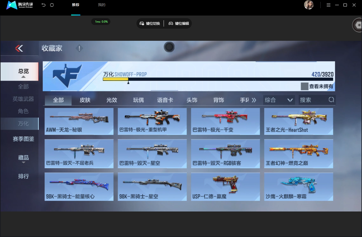Screen dimensions: 362x237
Task: Switch to the 我的 top tab
Action: tap(102, 5)
